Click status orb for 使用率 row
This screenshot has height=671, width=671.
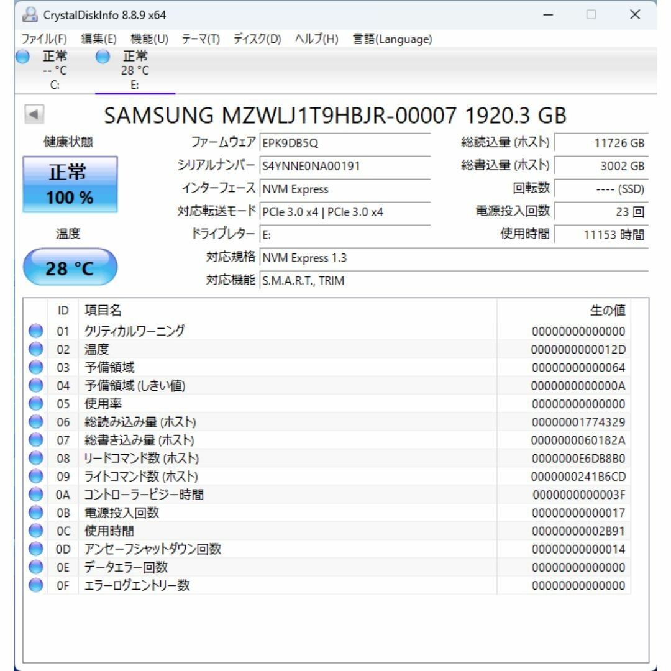[x=36, y=404]
